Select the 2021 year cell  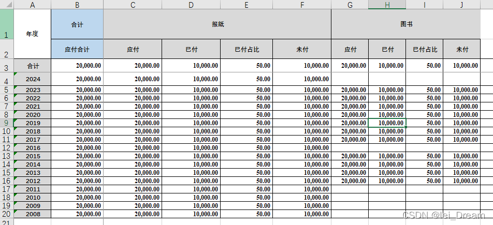point(33,106)
